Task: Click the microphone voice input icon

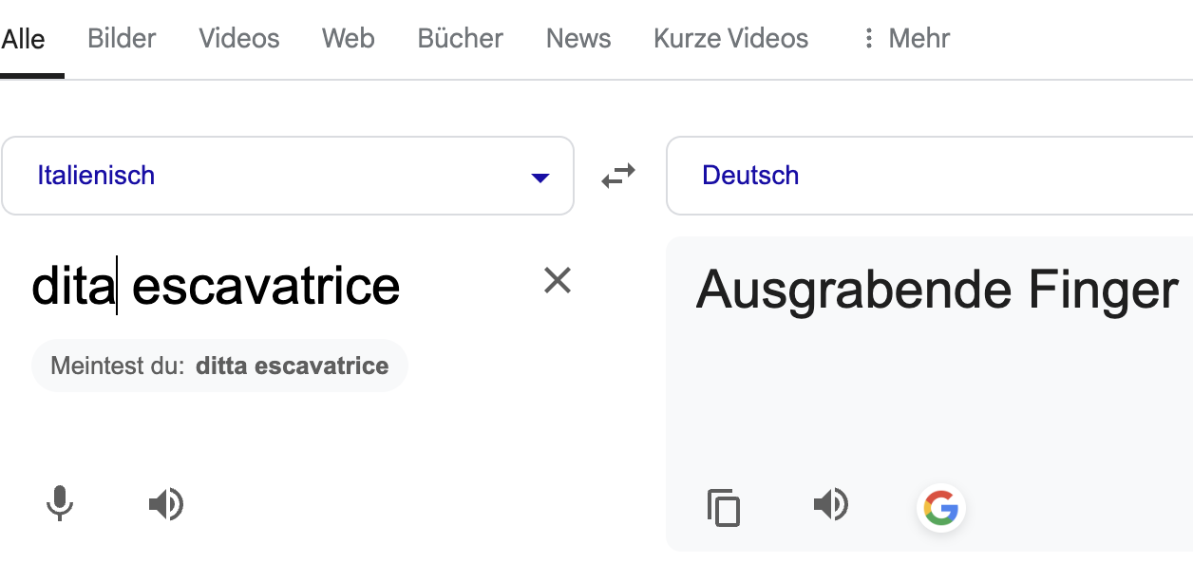Action: [60, 503]
